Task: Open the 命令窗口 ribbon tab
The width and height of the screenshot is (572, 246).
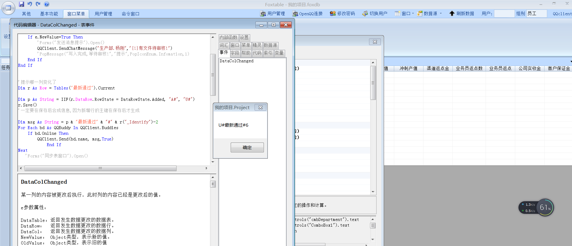Action: pos(131,14)
